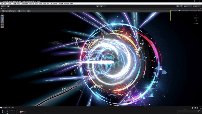202x114 pixels.
Task: Toggle the Local handle rotation dropdown
Action: (x=12, y=11)
